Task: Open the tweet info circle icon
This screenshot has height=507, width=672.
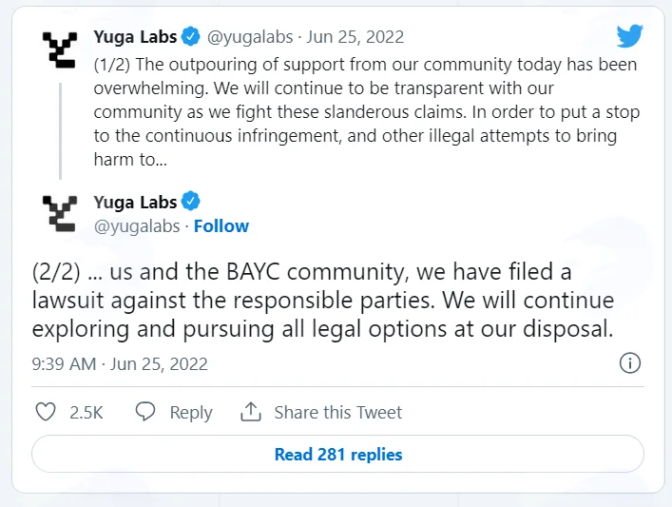Action: (630, 363)
